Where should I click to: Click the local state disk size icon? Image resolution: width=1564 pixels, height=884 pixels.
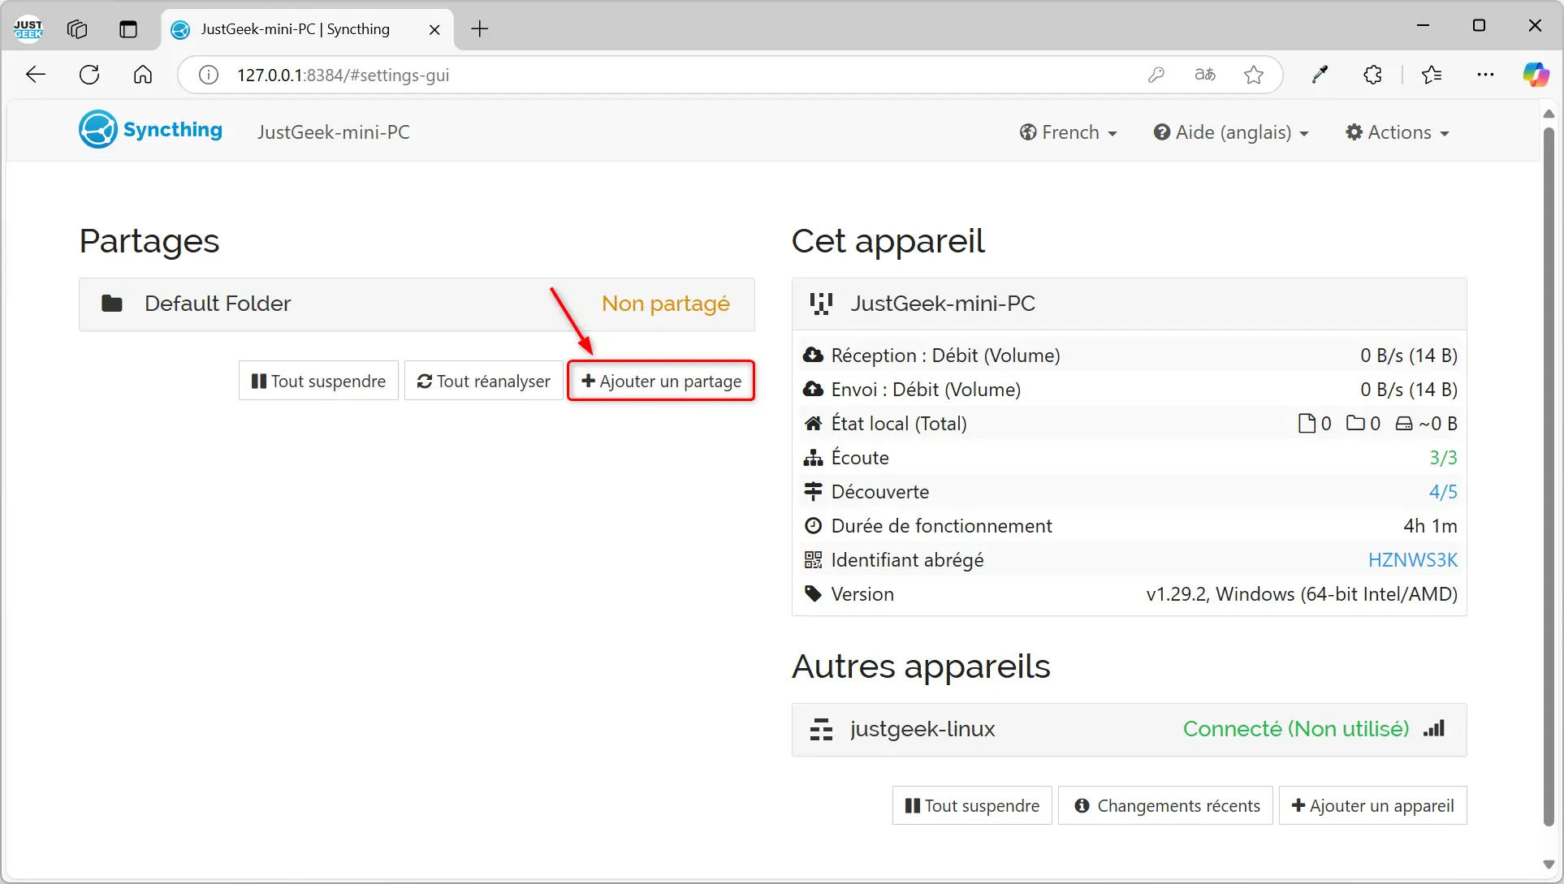[1404, 424]
